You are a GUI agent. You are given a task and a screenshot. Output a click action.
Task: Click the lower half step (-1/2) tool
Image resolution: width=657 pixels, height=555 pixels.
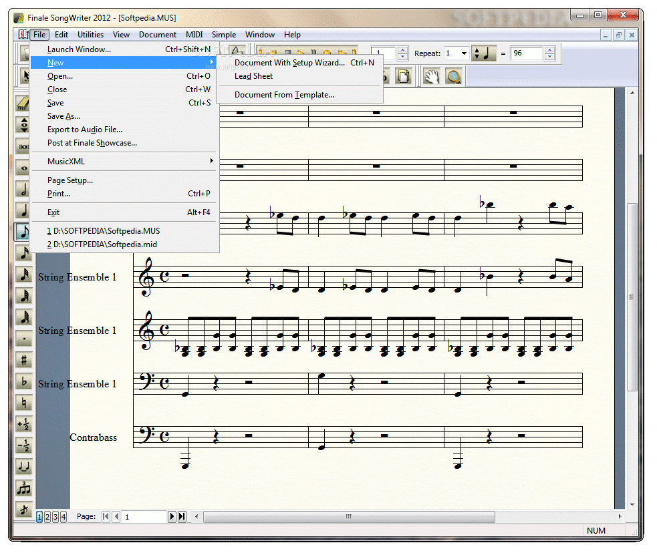23,445
